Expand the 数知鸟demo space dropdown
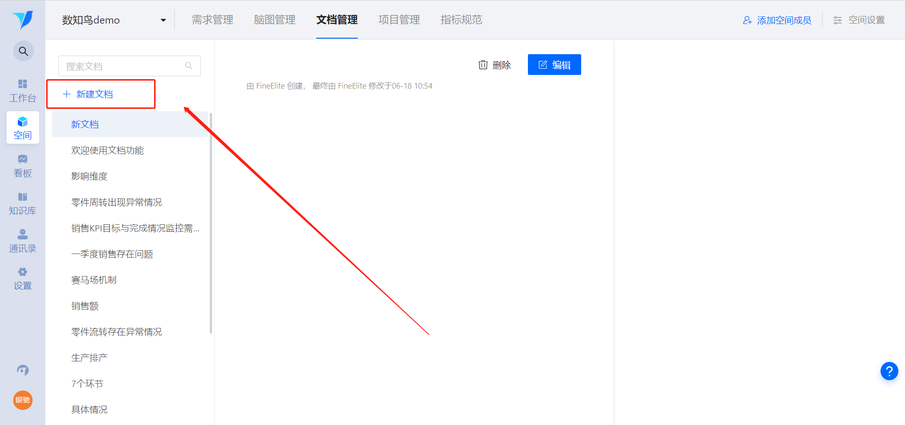Image resolution: width=905 pixels, height=425 pixels. pyautogui.click(x=114, y=20)
